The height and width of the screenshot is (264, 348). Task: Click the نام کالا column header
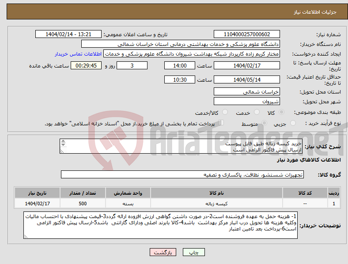pyautogui.click(x=216, y=193)
